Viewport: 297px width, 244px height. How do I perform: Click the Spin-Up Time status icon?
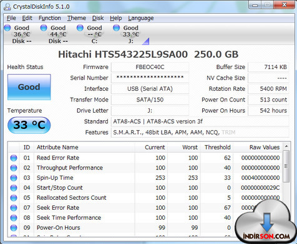pyautogui.click(x=14, y=178)
